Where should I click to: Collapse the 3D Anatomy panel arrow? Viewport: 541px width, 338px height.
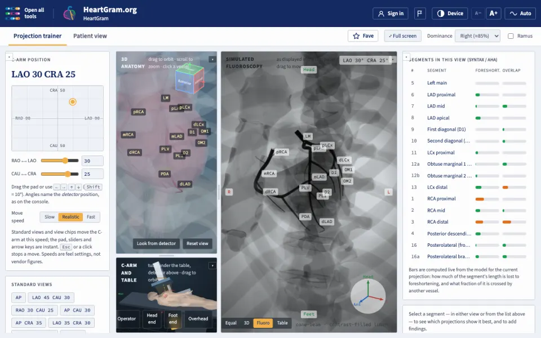[212, 59]
